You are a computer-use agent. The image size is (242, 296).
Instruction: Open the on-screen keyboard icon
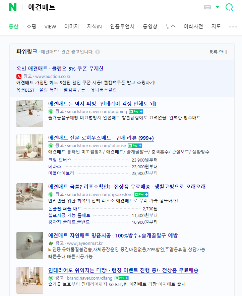click(x=207, y=7)
